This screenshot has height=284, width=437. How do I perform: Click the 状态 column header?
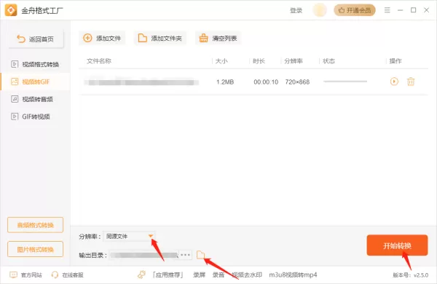coord(329,61)
